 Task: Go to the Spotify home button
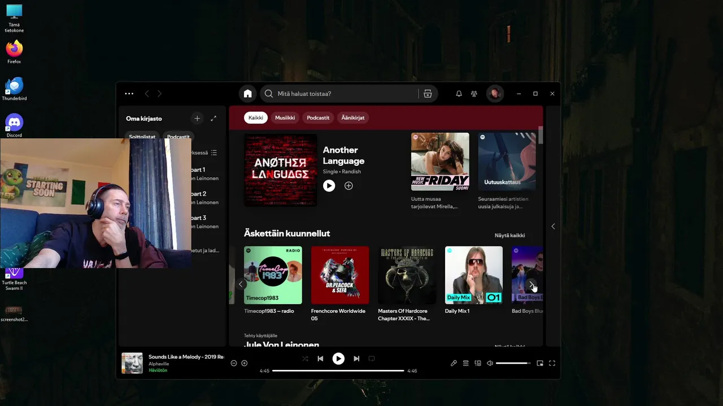(247, 94)
